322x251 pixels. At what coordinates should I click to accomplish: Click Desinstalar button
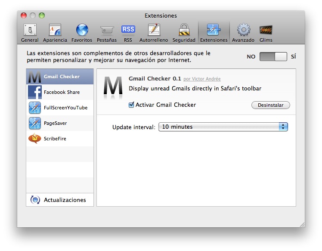pos(271,105)
